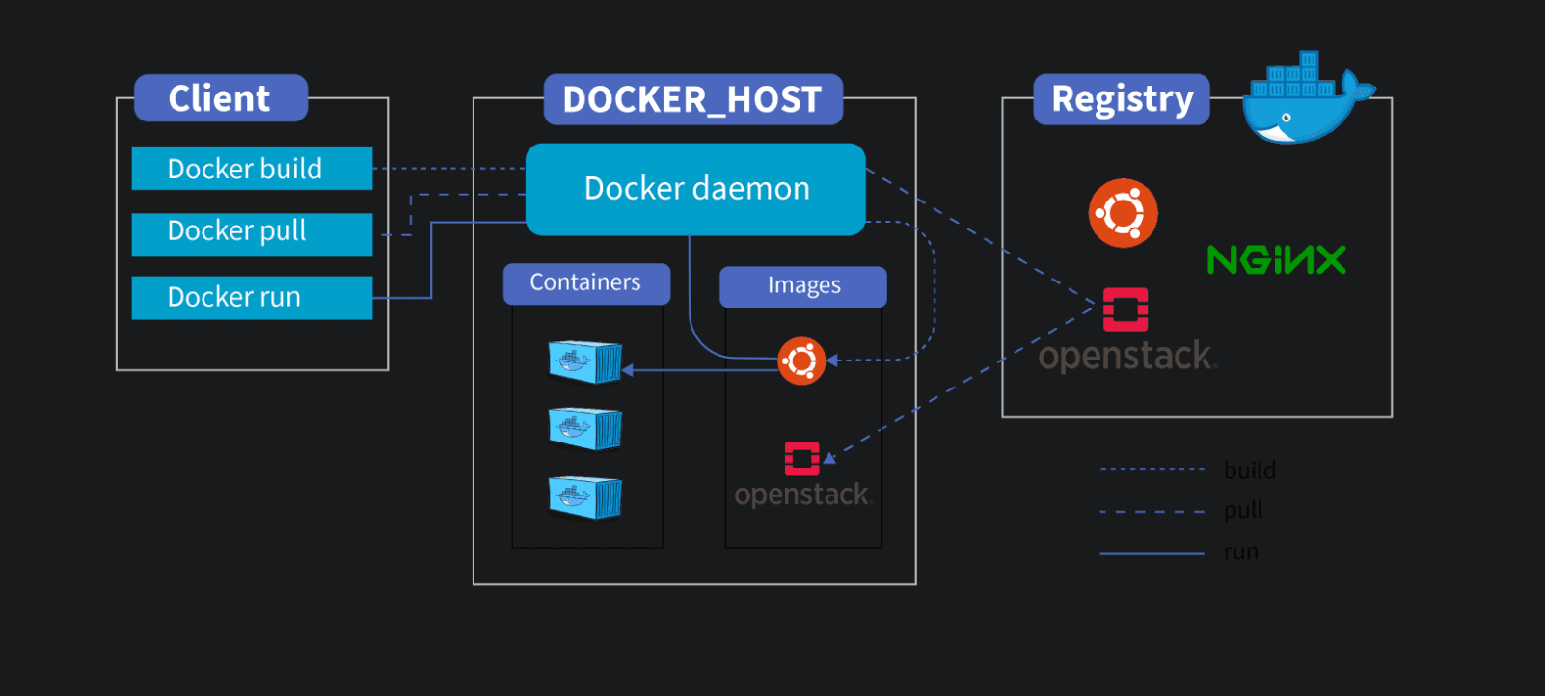Select the "openstack" wordmark under Images
The height and width of the screenshot is (696, 1545).
click(803, 495)
